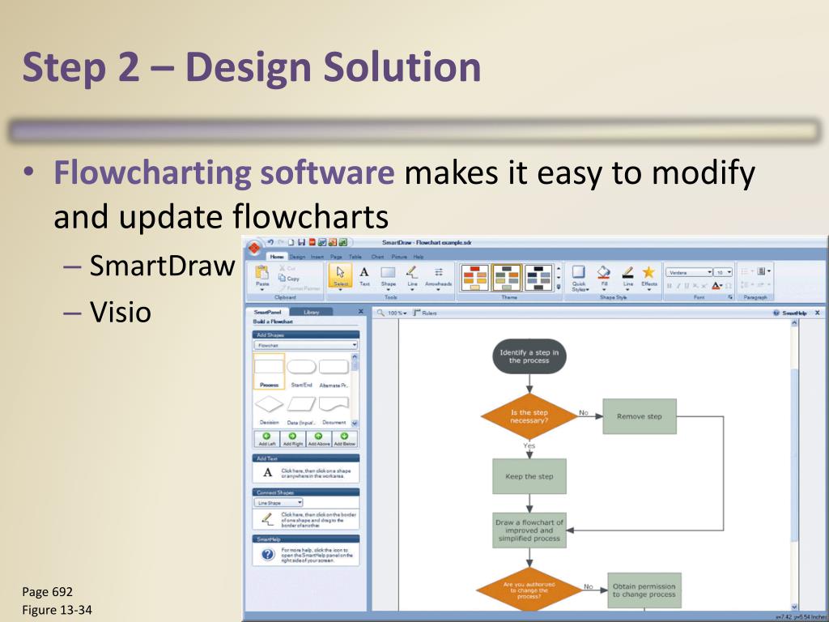Open the SmartHelp link at top right

click(790, 313)
